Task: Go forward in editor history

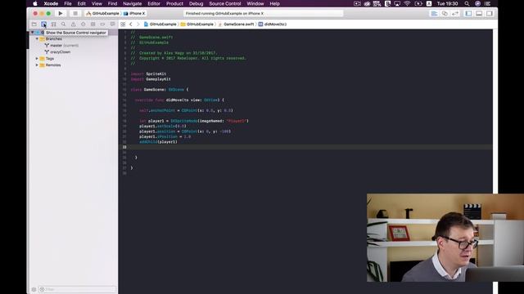Action: (138, 24)
